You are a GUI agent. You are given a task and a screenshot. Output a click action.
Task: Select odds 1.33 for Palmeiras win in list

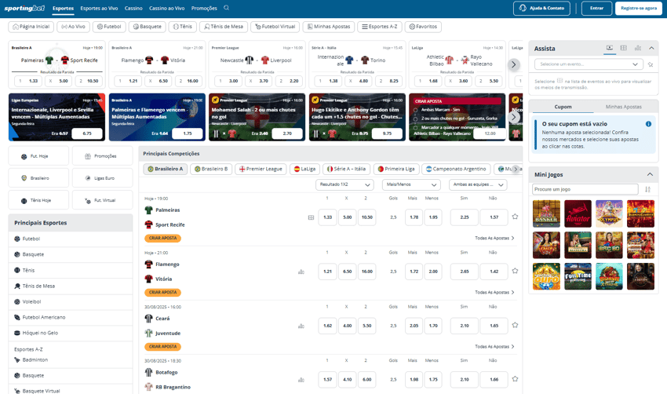click(x=327, y=217)
